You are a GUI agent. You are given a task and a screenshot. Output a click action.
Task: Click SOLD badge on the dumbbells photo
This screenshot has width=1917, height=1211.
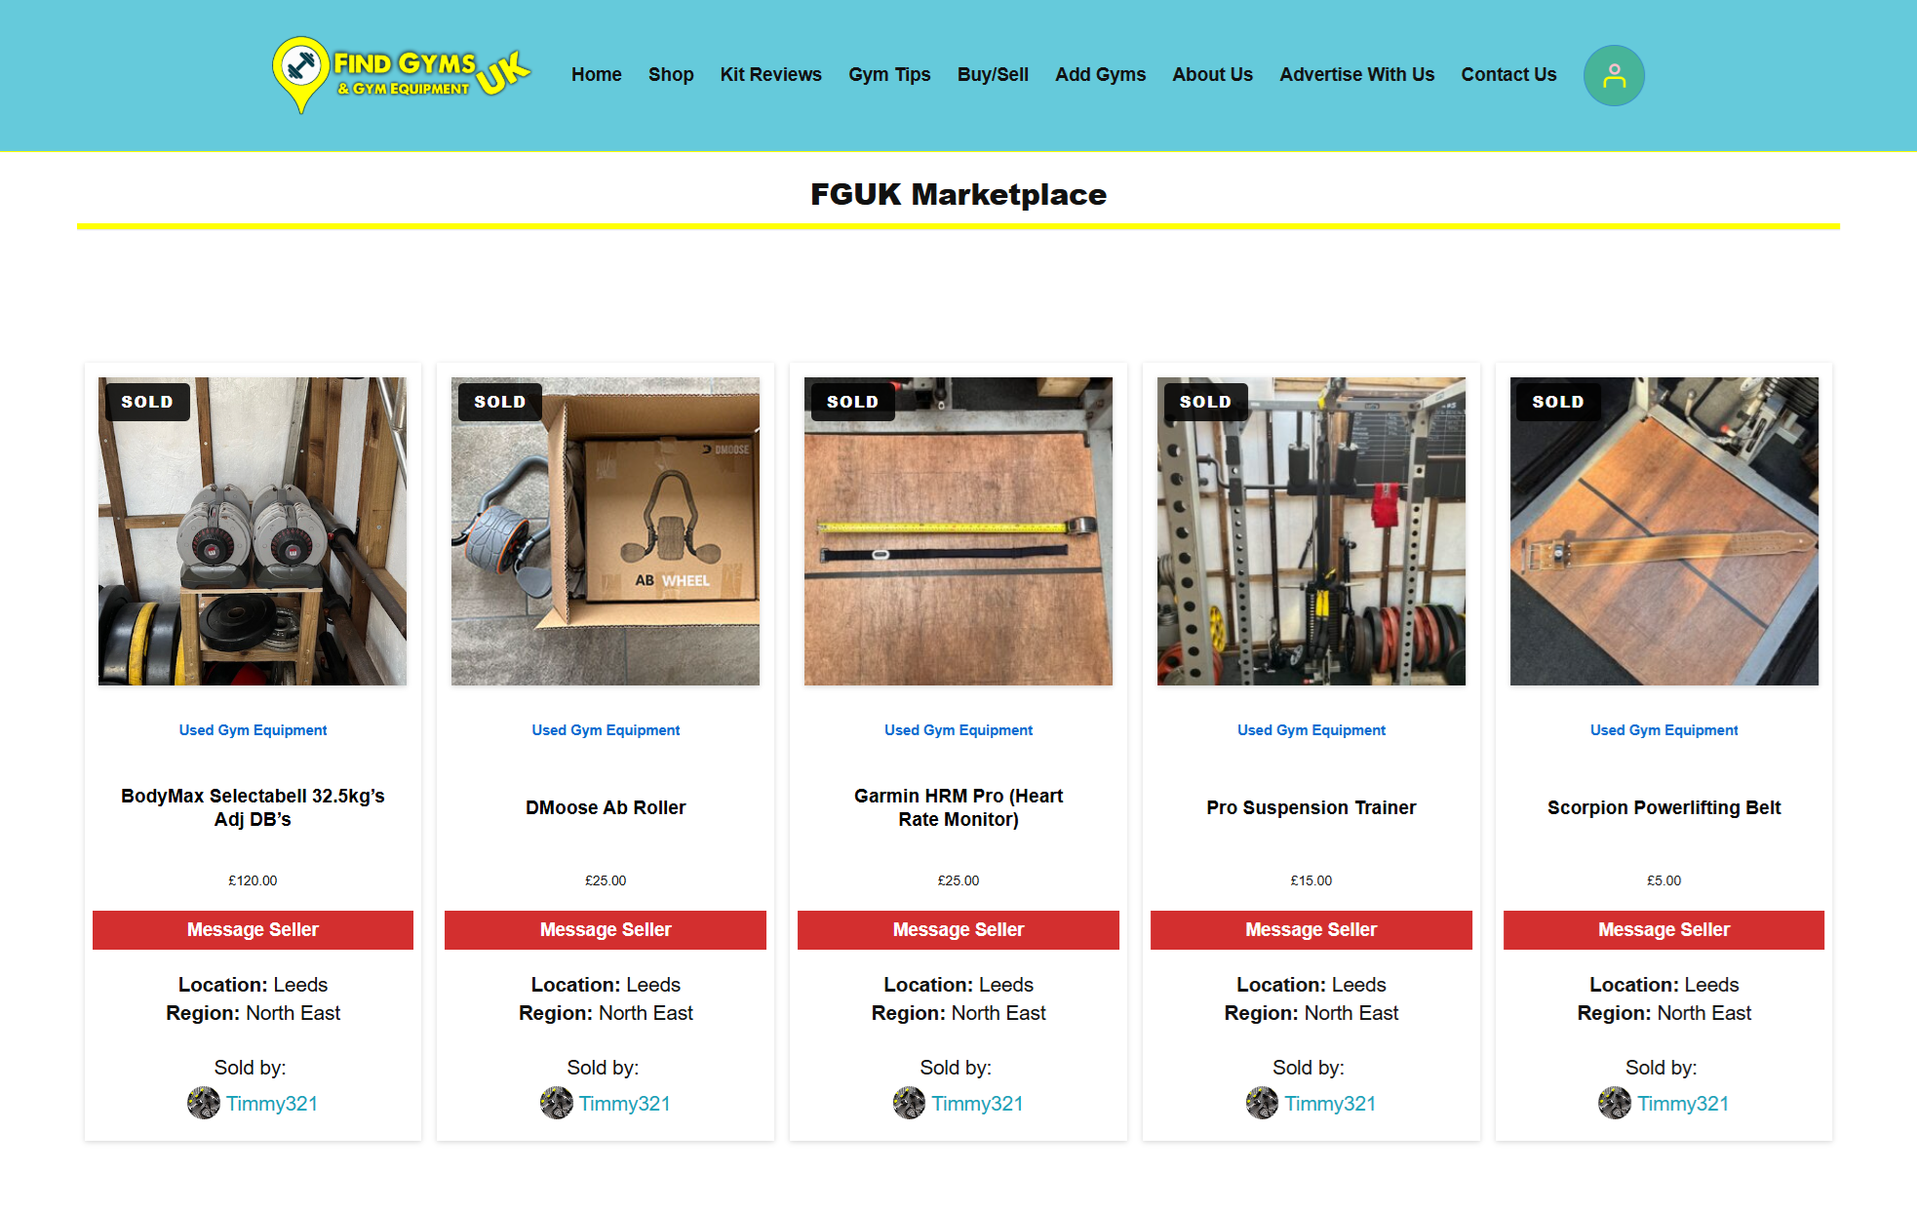click(x=147, y=402)
